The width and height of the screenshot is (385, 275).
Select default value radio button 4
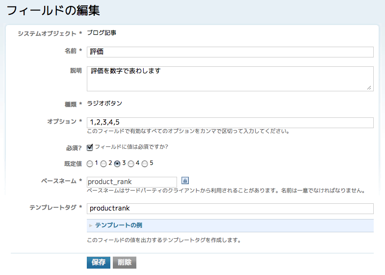coord(131,164)
